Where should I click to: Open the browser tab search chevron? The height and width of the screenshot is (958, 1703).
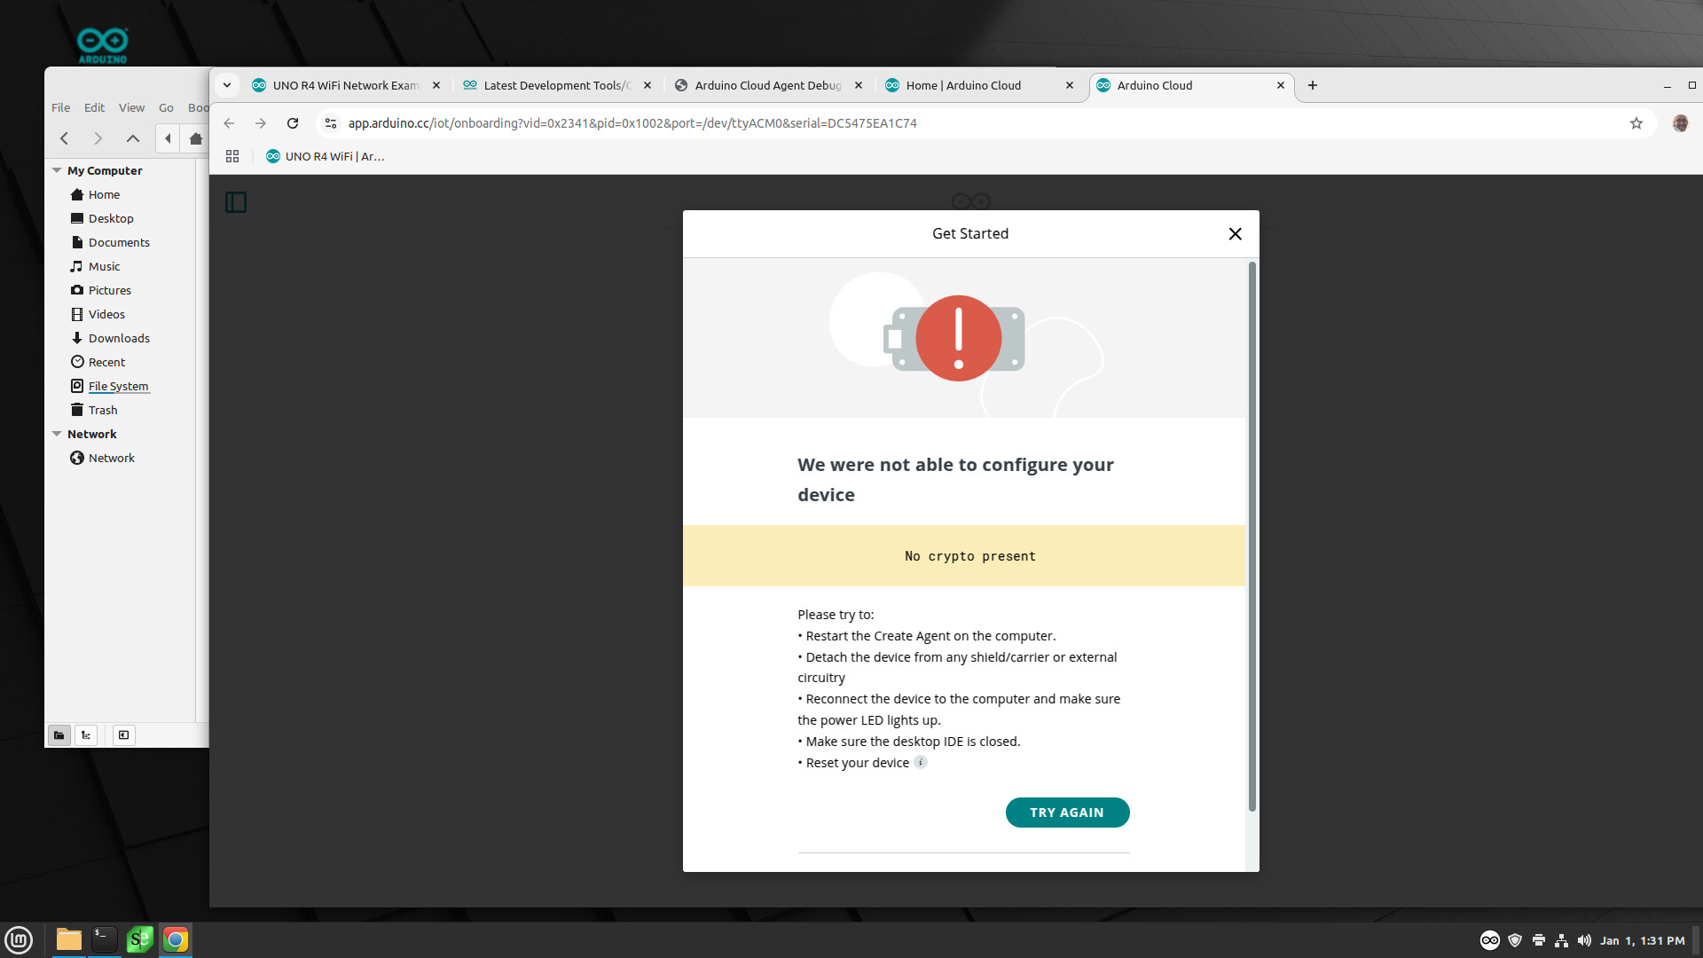click(227, 84)
